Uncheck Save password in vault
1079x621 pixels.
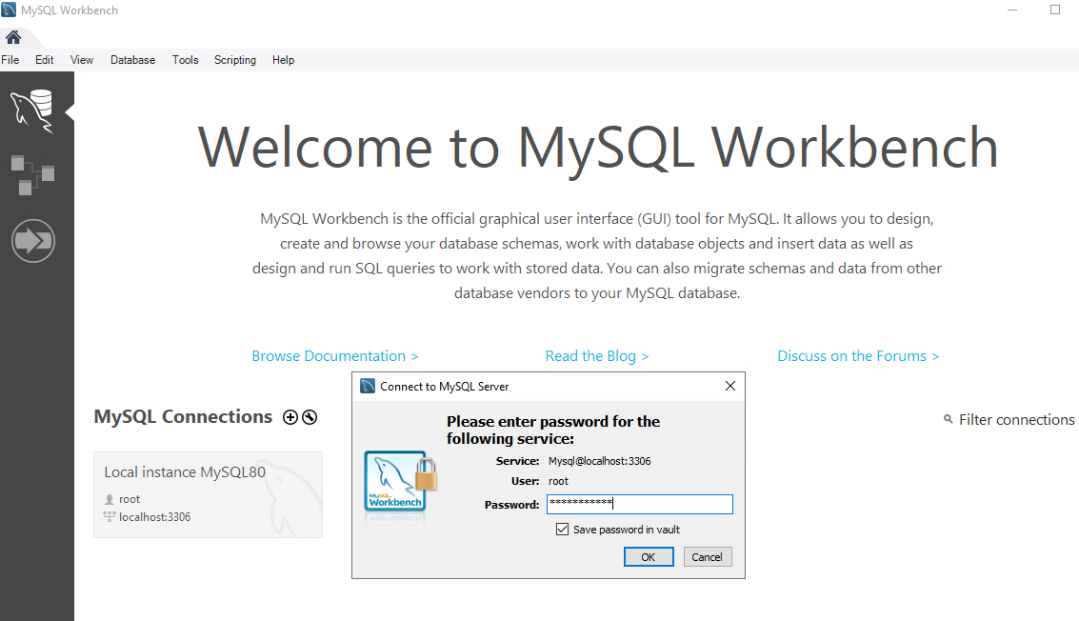[562, 529]
